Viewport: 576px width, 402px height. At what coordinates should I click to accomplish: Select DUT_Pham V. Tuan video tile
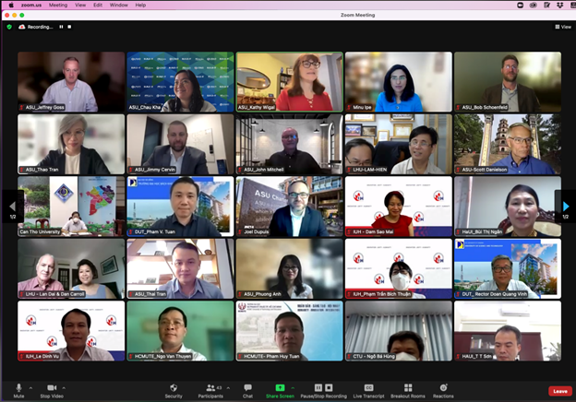pyautogui.click(x=180, y=207)
